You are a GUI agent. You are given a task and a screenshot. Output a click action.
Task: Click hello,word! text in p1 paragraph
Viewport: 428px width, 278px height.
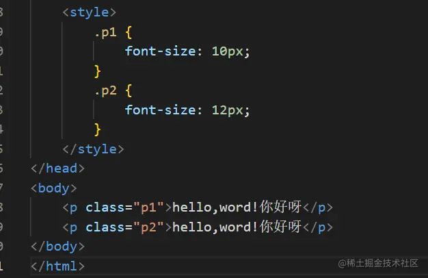coord(215,207)
